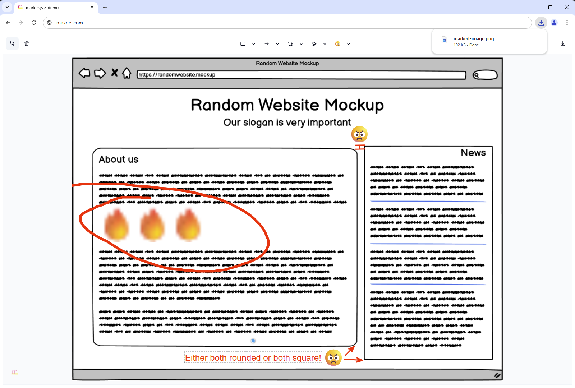Click the angry emoji marker near the slogan
The height and width of the screenshot is (388, 575).
tap(359, 134)
